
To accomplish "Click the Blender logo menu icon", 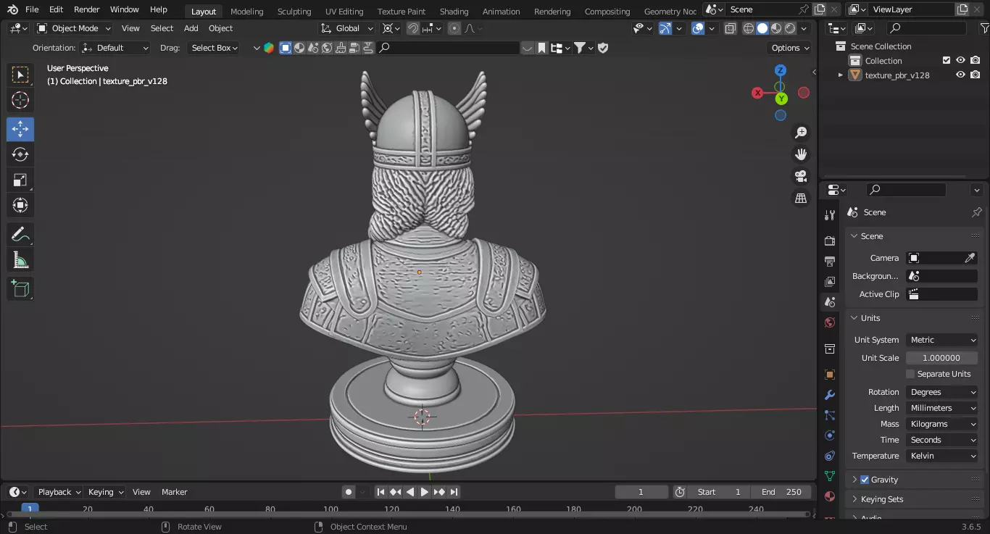I will click(x=12, y=9).
